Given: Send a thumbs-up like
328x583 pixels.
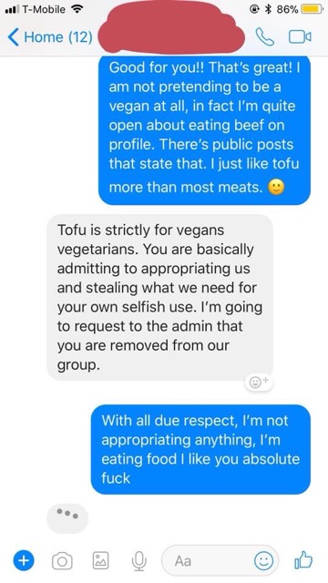Looking at the screenshot, I should (303, 559).
